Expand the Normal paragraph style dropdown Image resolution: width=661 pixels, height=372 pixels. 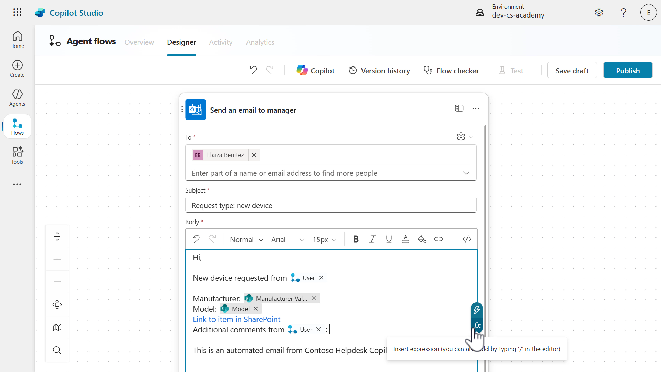246,240
